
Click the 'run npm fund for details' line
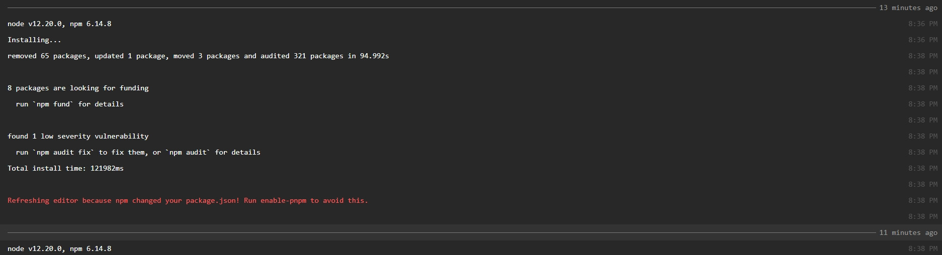(x=69, y=104)
